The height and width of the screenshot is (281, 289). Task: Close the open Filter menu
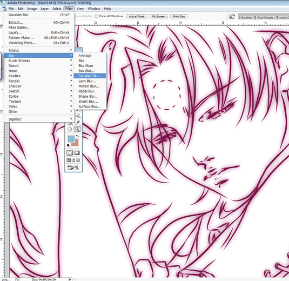click(x=69, y=9)
